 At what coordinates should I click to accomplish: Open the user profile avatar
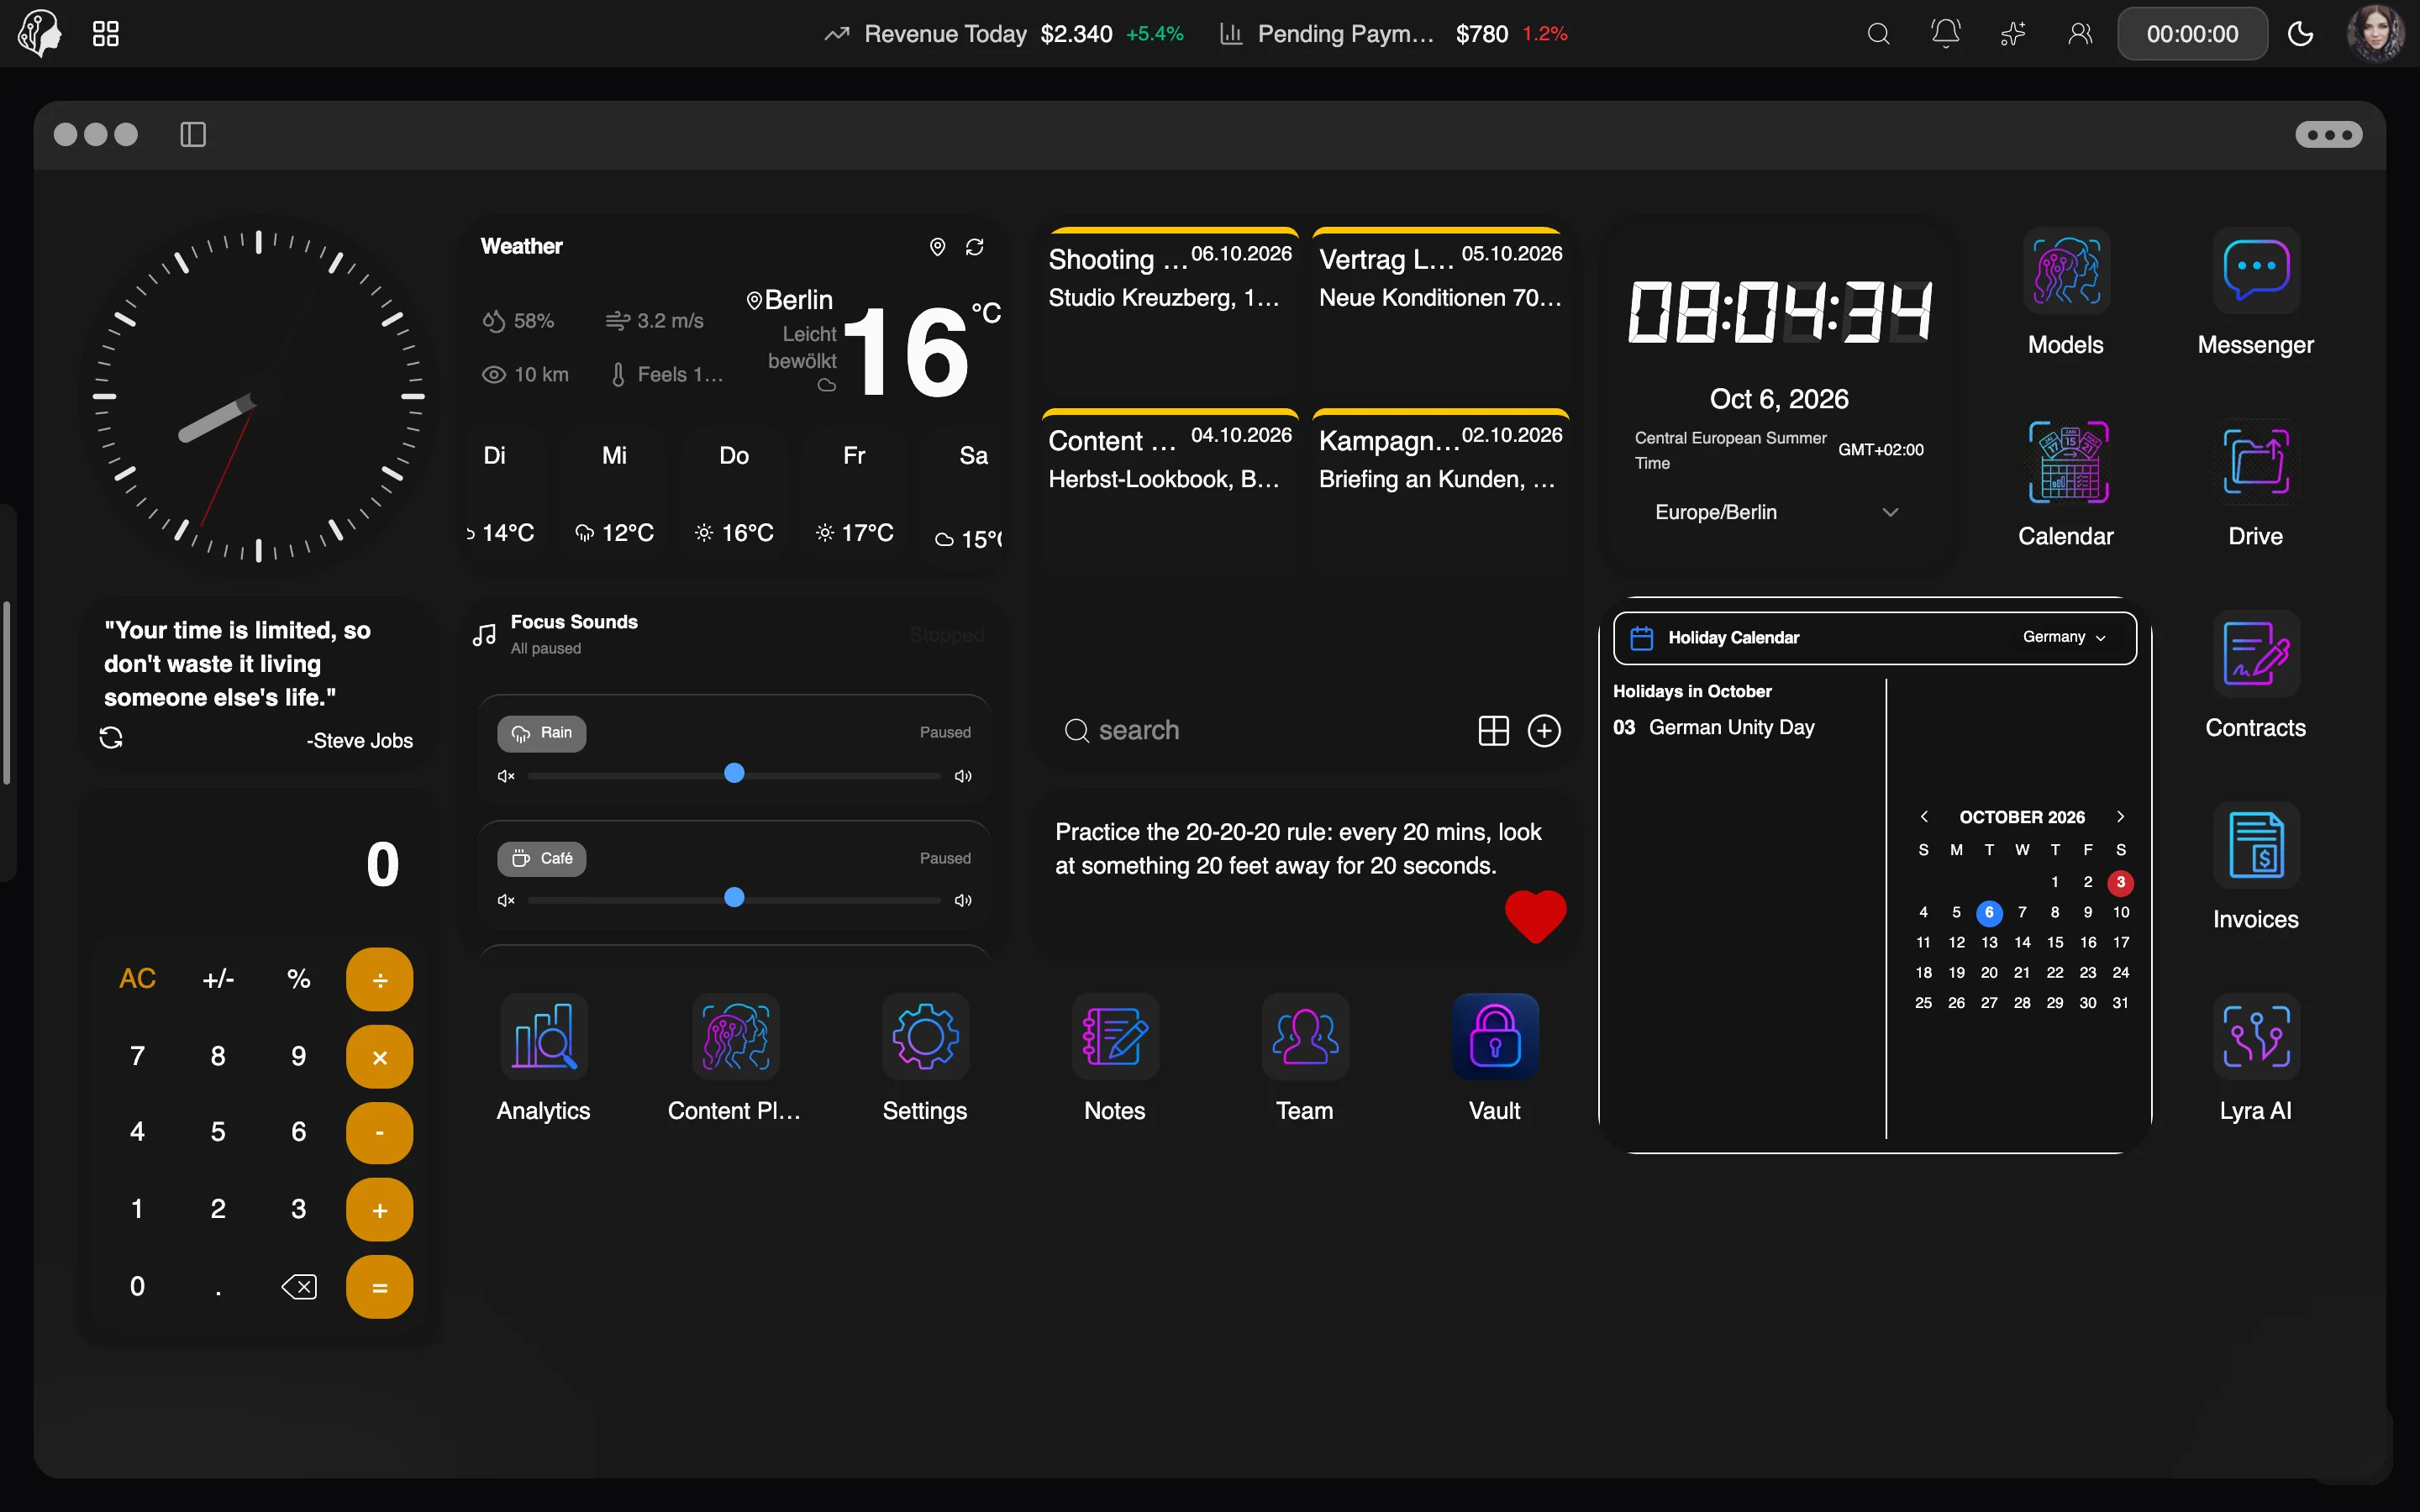click(2375, 34)
